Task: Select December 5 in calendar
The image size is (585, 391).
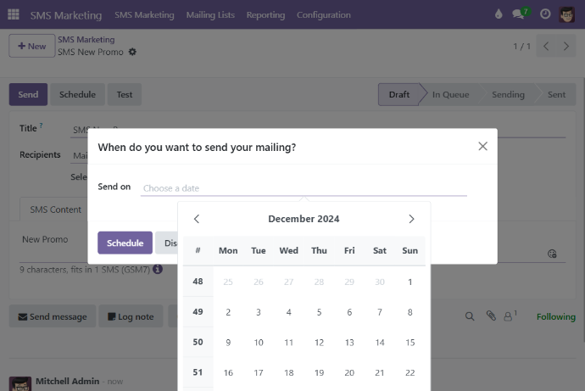Action: [x=319, y=312]
